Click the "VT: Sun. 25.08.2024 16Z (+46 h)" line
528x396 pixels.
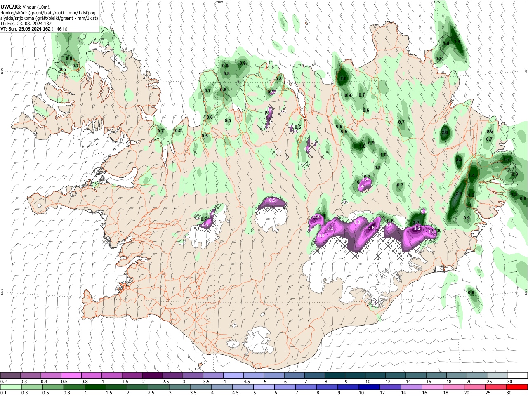pyautogui.click(x=34, y=29)
